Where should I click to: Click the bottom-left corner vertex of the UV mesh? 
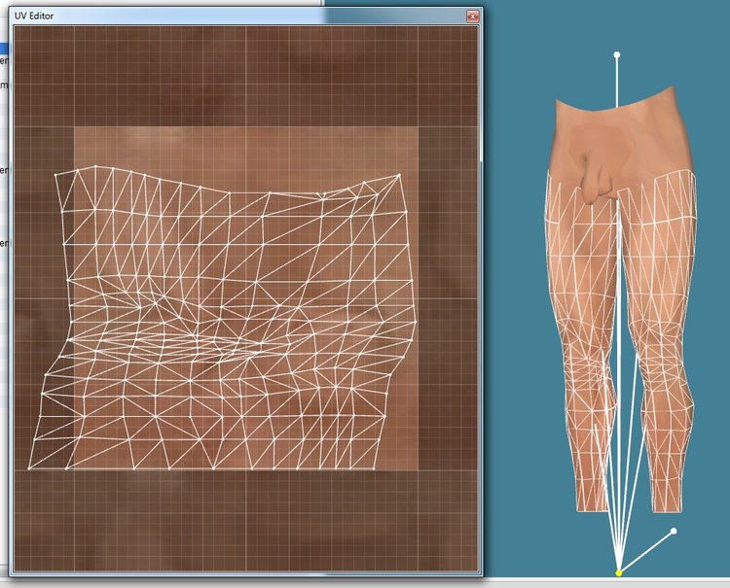(x=29, y=469)
